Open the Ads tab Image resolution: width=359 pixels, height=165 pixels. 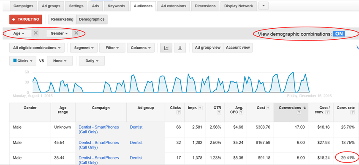click(x=95, y=6)
